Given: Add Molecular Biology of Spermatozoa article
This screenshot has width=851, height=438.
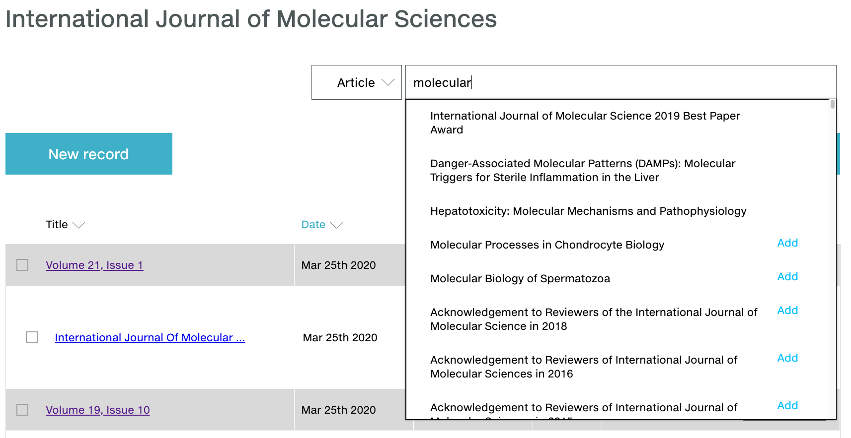Looking at the screenshot, I should 787,277.
